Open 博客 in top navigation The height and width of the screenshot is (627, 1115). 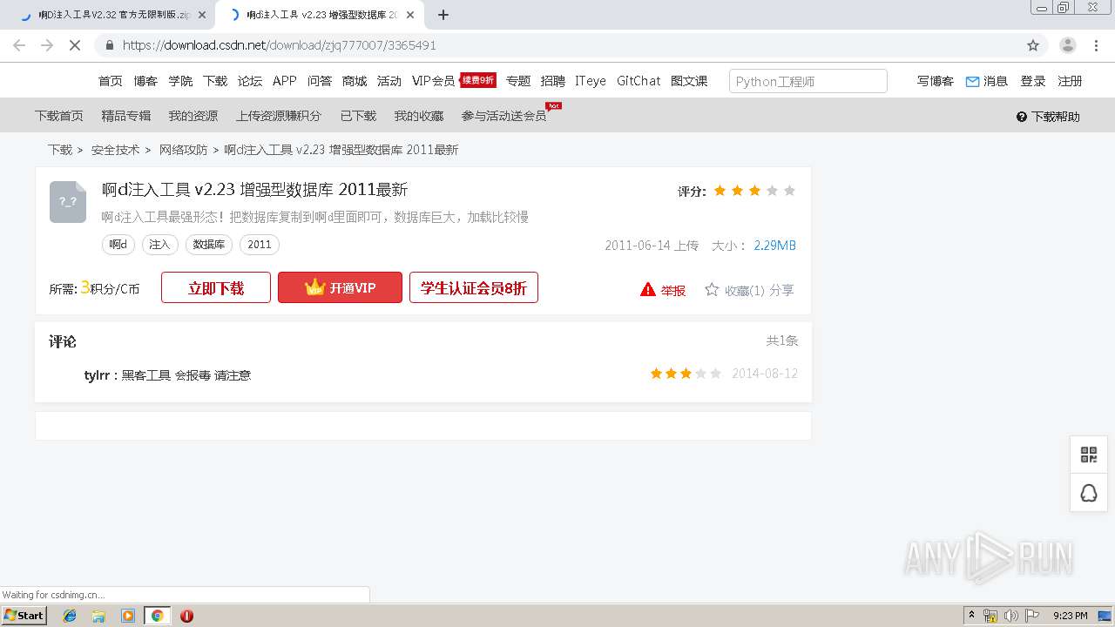click(145, 81)
